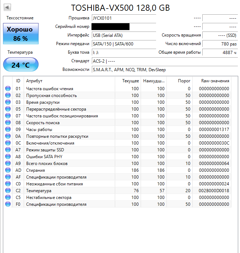
Task: Select the Температура threshold value 20
Action: click(x=188, y=191)
